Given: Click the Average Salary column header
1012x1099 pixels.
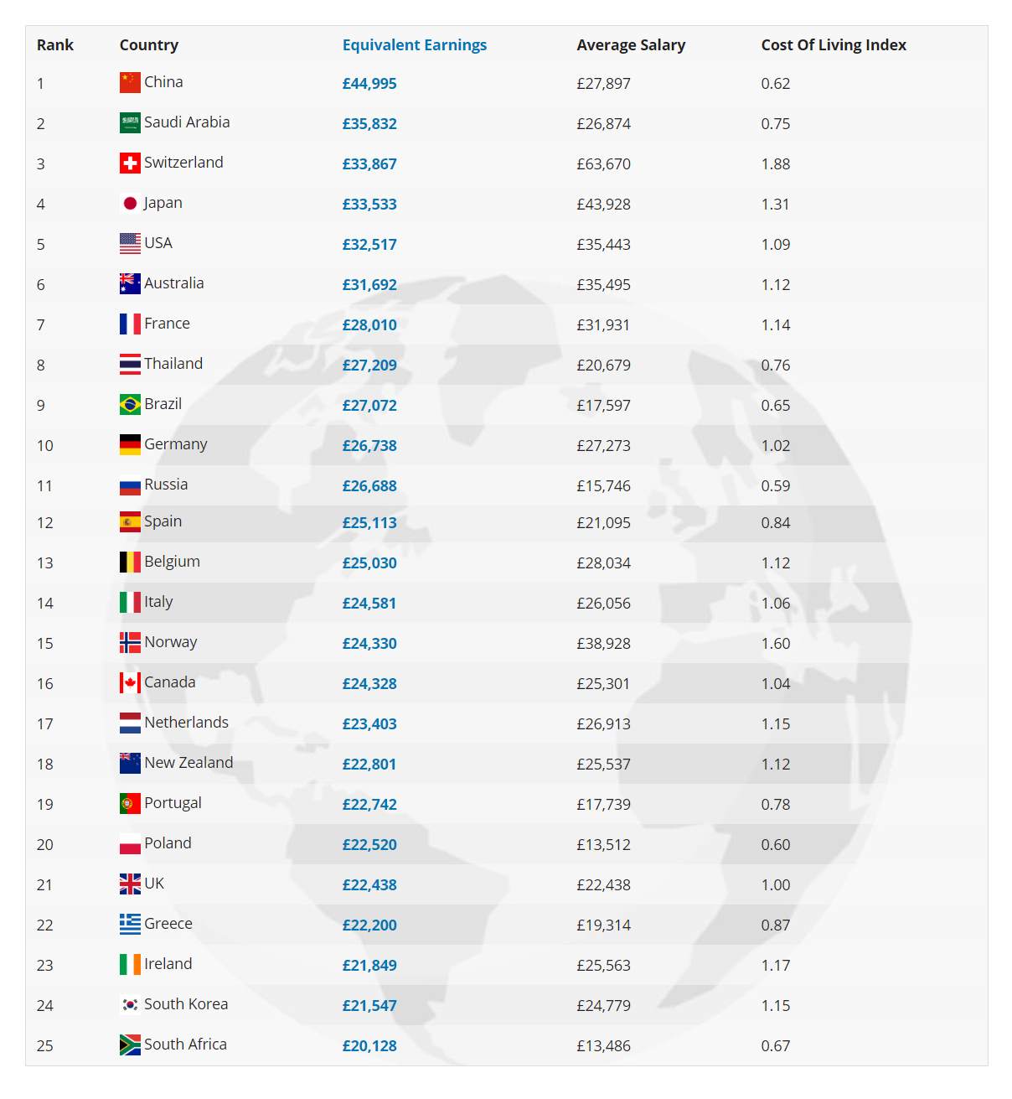Looking at the screenshot, I should [x=631, y=45].
